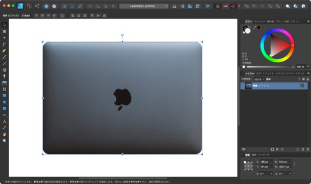
Task: Switch to the ナビゲータ tab
Action: pos(264,155)
